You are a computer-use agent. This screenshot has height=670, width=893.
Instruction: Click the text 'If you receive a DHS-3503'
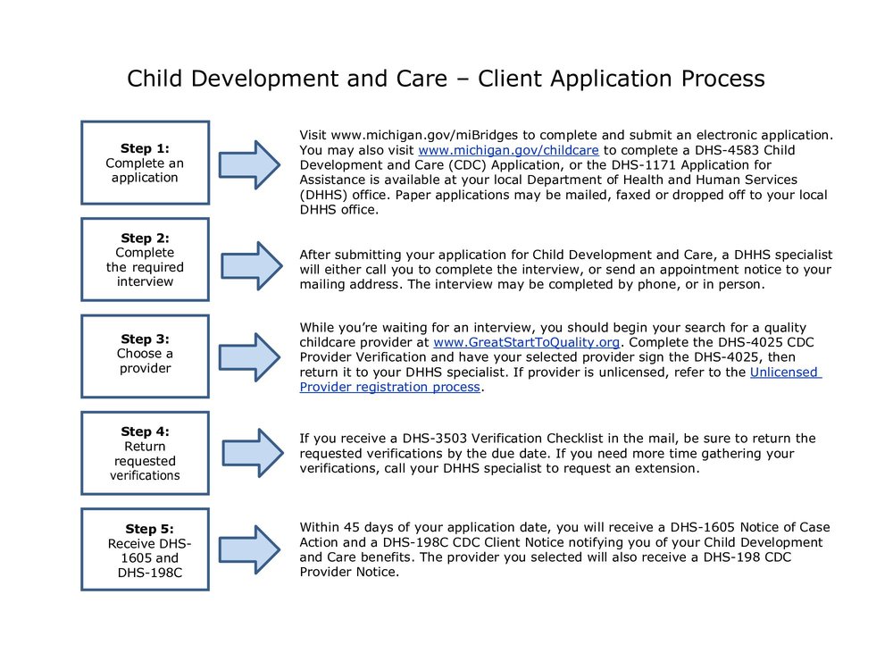click(383, 439)
